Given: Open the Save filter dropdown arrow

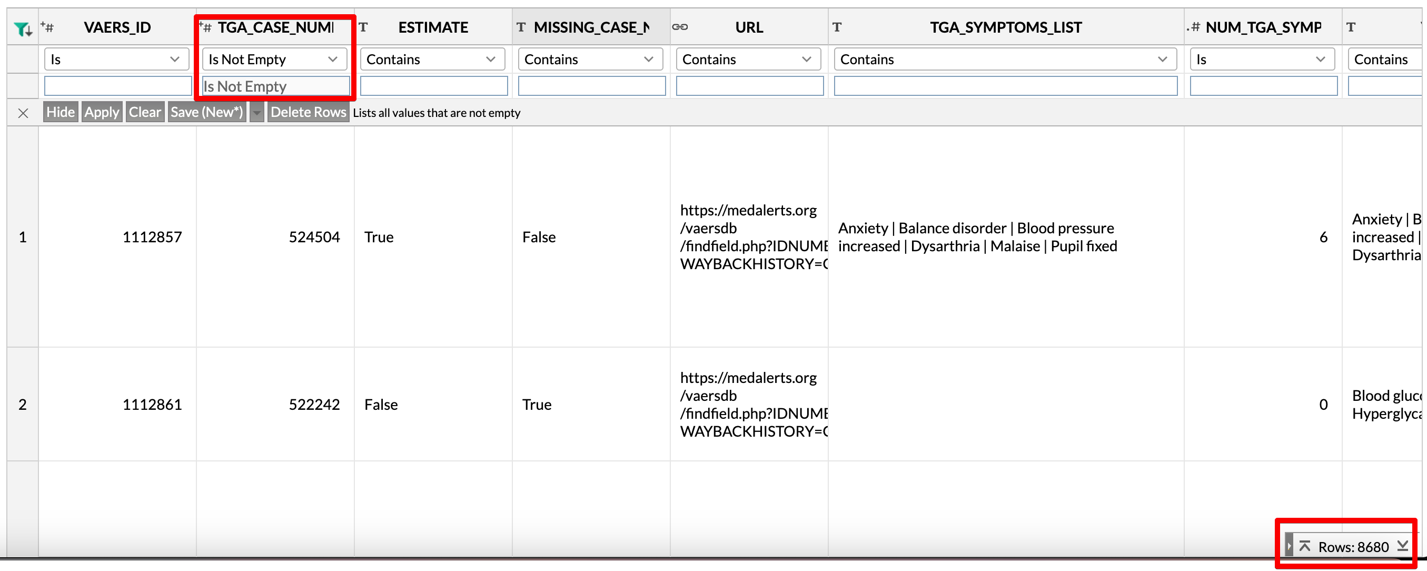Looking at the screenshot, I should click(x=256, y=112).
